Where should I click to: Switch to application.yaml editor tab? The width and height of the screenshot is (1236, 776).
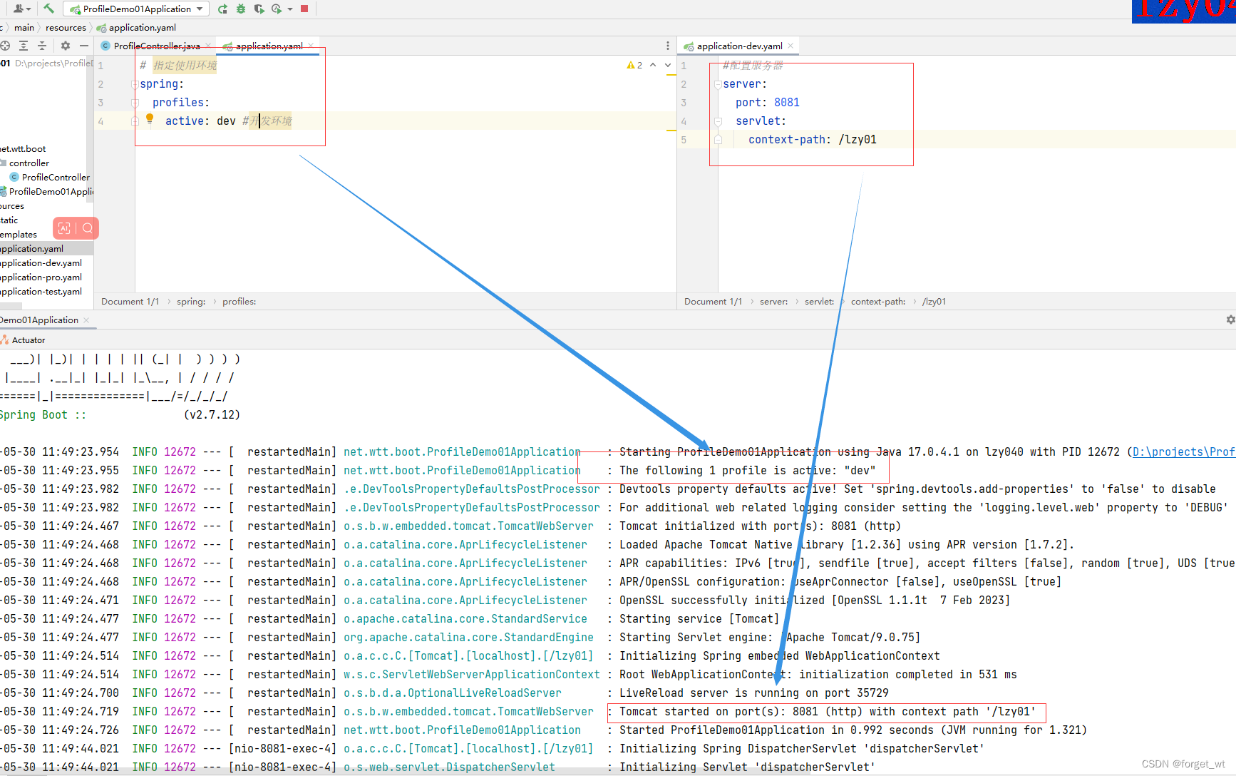click(269, 46)
